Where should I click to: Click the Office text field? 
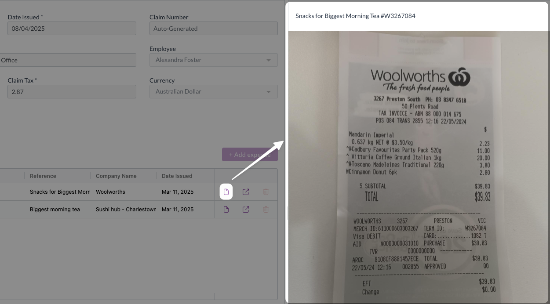point(68,60)
